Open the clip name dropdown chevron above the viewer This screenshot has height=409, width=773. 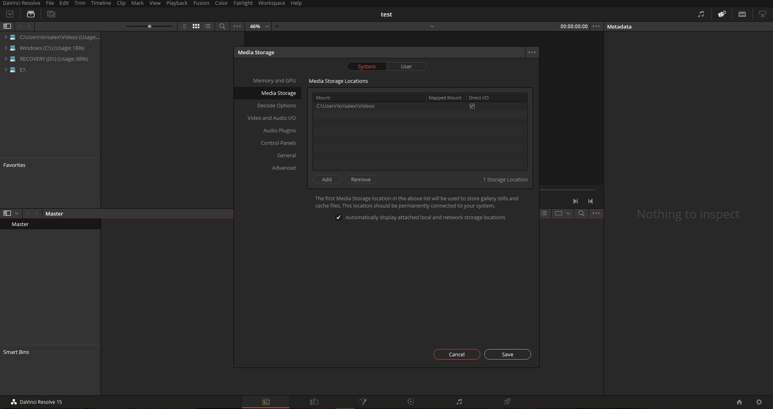click(432, 26)
